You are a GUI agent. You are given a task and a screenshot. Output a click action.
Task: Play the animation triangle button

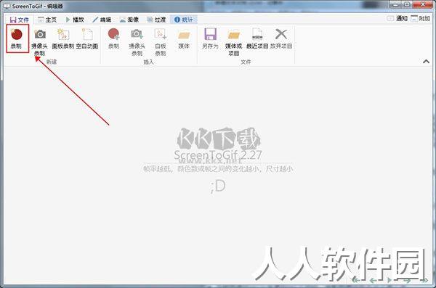pyautogui.click(x=389, y=280)
